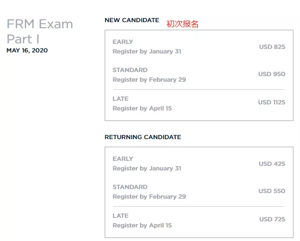Select the USD 725 returning late fee
Viewport: 300px width, 241px height.
click(x=272, y=219)
